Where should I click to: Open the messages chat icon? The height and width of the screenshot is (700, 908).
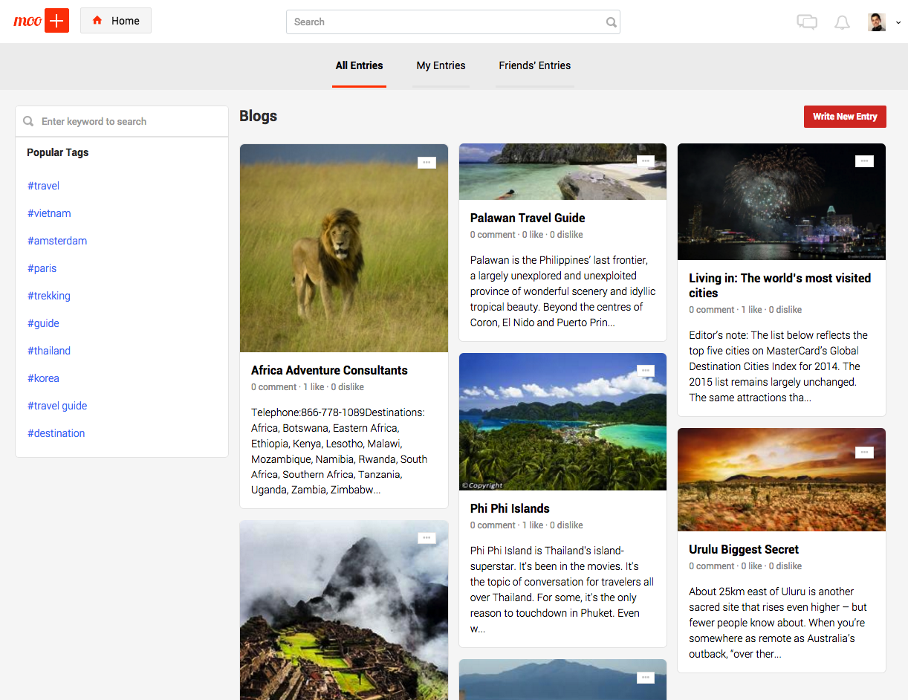click(807, 22)
